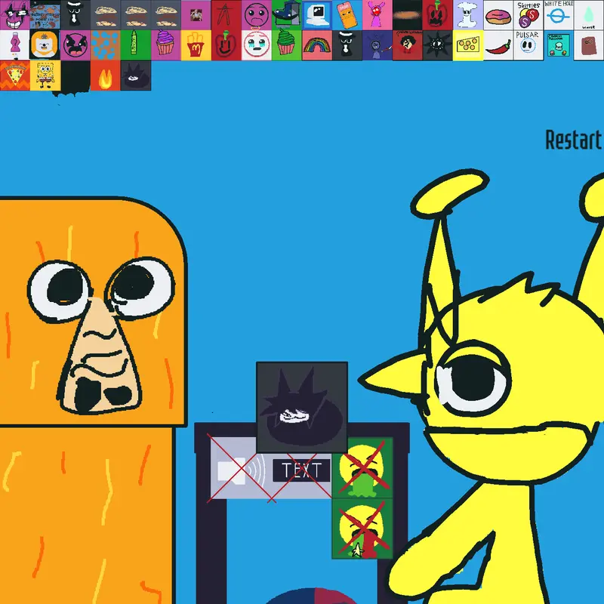Choose the brown chocolate block tile

pos(589,45)
